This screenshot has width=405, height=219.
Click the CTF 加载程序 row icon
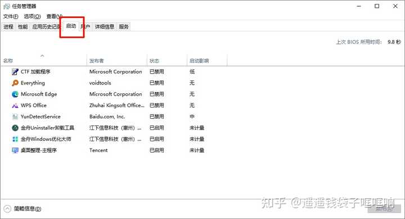pyautogui.click(x=15, y=71)
